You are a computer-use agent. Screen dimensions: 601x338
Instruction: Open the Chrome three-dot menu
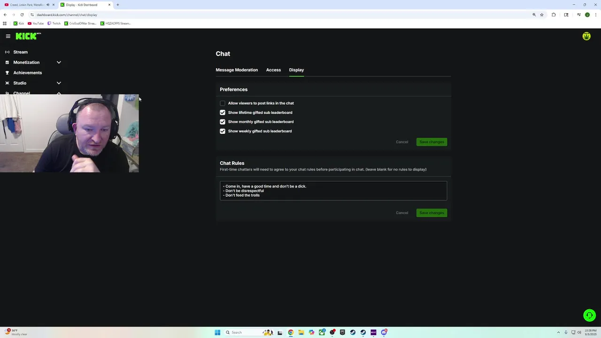pos(595,15)
